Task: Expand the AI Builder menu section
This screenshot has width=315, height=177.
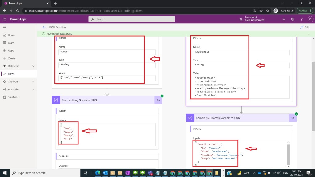Action: point(33,89)
